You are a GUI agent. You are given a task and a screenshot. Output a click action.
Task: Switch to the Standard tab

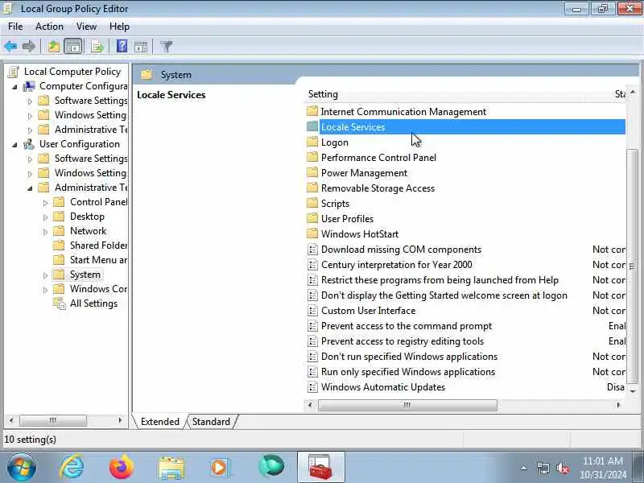pyautogui.click(x=211, y=421)
